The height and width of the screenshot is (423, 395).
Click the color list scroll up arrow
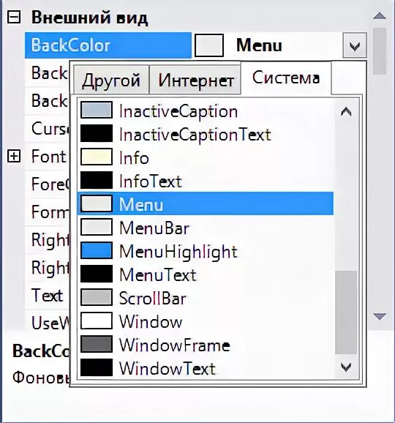[x=346, y=111]
